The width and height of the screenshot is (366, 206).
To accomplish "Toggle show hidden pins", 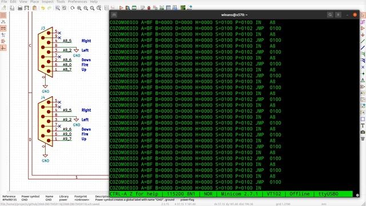I will tap(3, 41).
